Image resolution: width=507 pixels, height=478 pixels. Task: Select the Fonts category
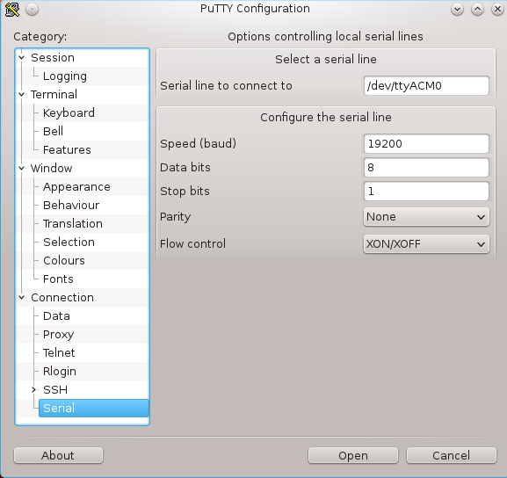point(58,279)
